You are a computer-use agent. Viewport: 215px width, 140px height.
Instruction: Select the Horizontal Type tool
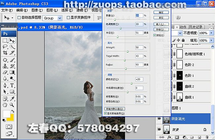click(12, 86)
